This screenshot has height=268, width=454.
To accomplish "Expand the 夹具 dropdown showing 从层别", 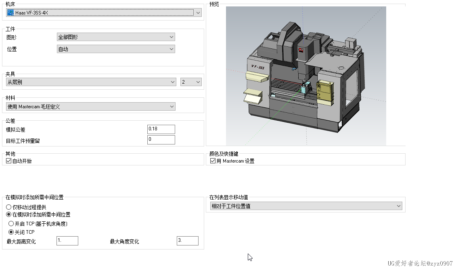I will [x=91, y=82].
